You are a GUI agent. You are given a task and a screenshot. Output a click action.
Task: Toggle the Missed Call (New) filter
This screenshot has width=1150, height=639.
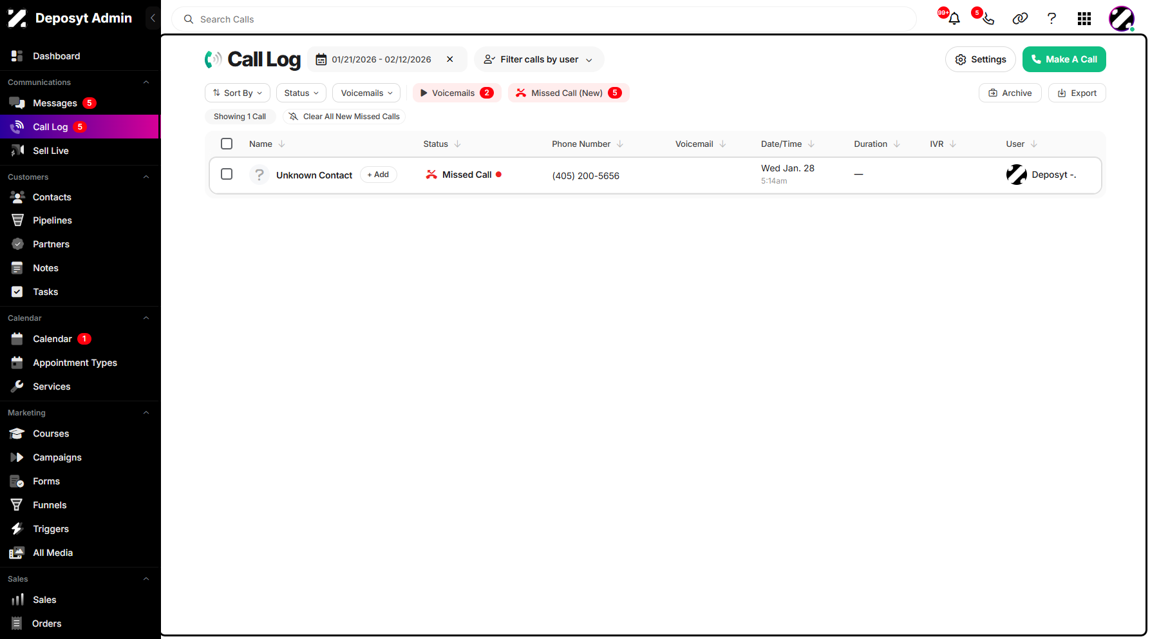[x=569, y=93]
